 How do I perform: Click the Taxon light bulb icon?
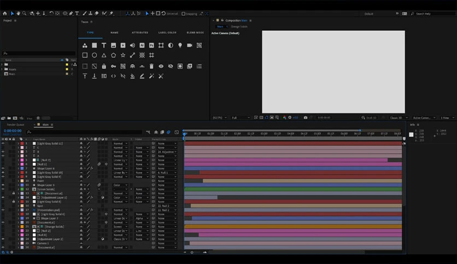tap(180, 45)
